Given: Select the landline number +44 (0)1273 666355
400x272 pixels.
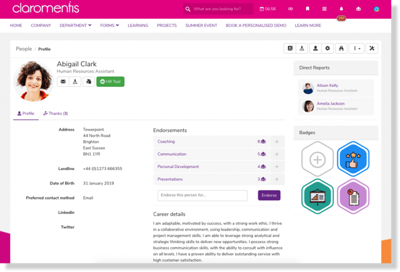Looking at the screenshot, I should coord(102,169).
